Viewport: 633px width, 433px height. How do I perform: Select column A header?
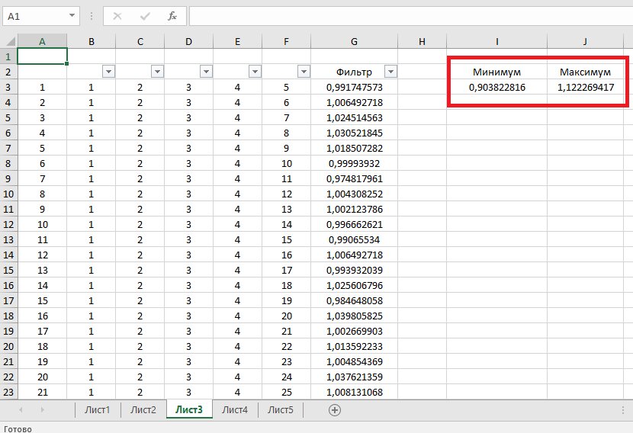click(x=42, y=41)
